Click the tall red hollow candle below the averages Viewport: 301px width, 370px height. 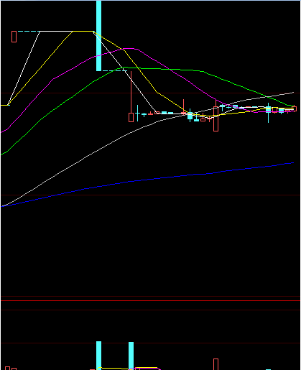(x=216, y=116)
